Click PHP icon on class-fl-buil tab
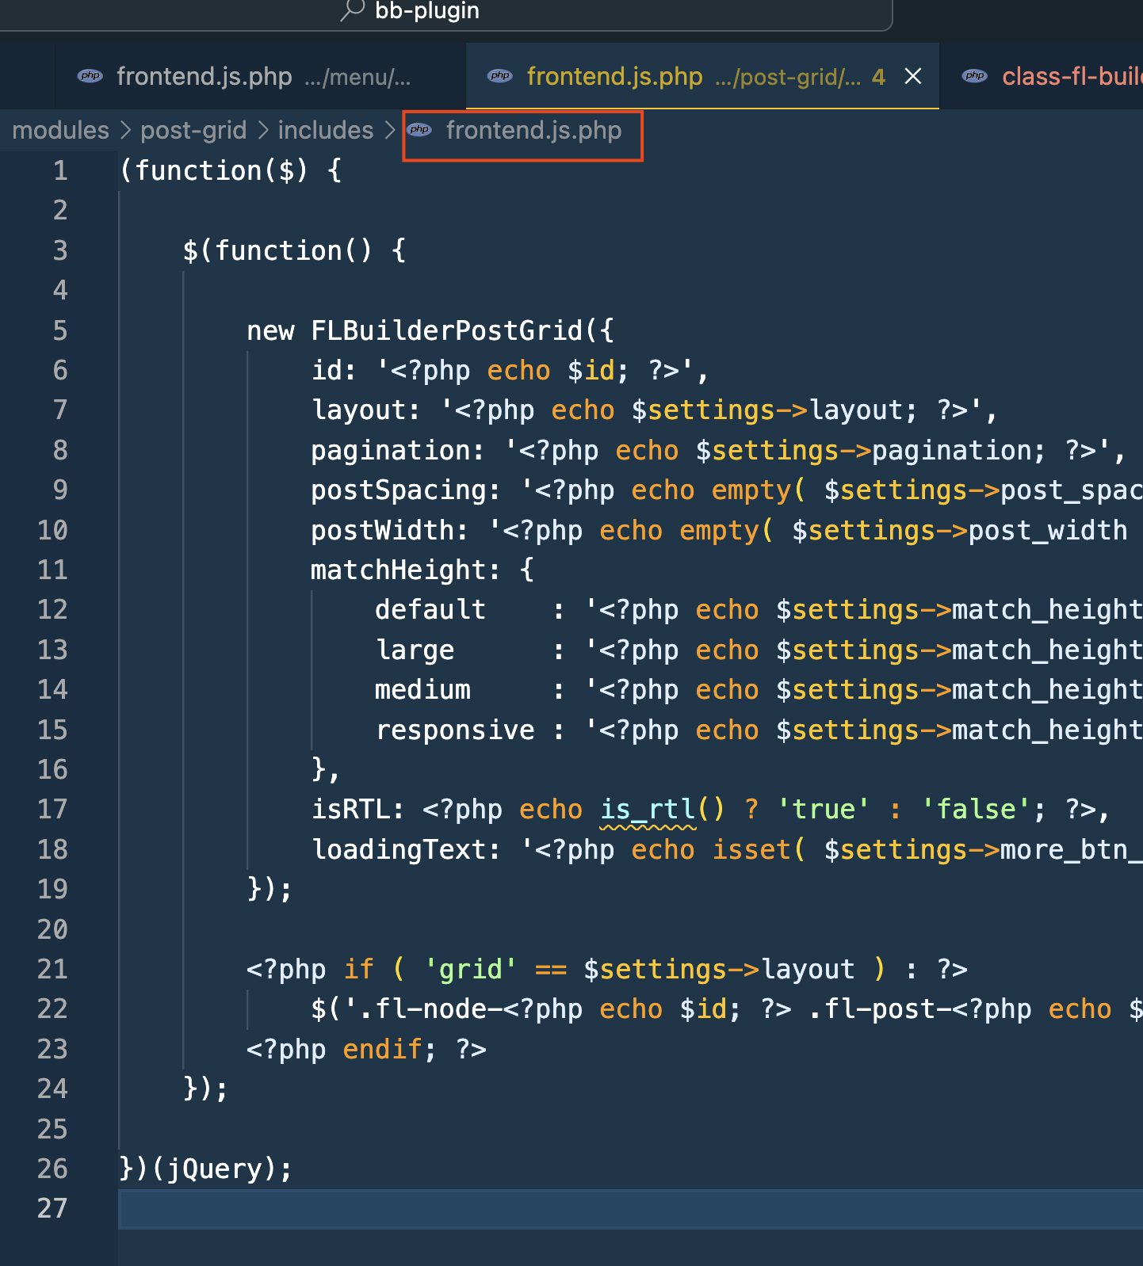This screenshot has height=1266, width=1143. pos(974,76)
